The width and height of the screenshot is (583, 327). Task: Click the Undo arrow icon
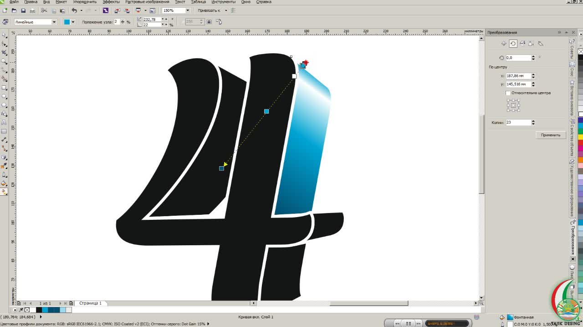click(74, 10)
